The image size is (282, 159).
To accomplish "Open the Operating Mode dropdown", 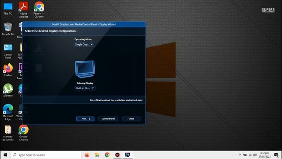I will (x=84, y=44).
